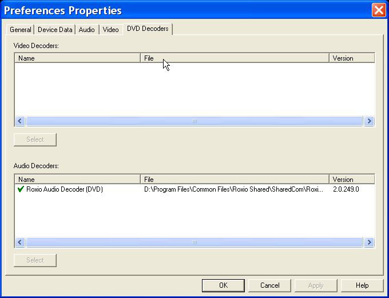
Task: Click right scroll arrow in Audio Decoders list
Action: pyautogui.click(x=369, y=242)
